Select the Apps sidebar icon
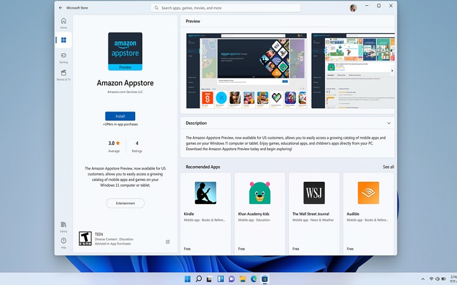457x285 pixels. 63,40
